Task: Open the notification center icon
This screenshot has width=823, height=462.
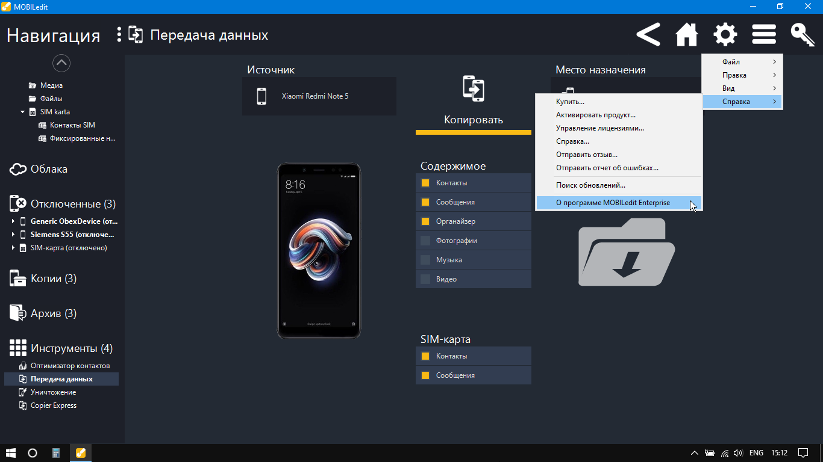Action: pyautogui.click(x=803, y=453)
